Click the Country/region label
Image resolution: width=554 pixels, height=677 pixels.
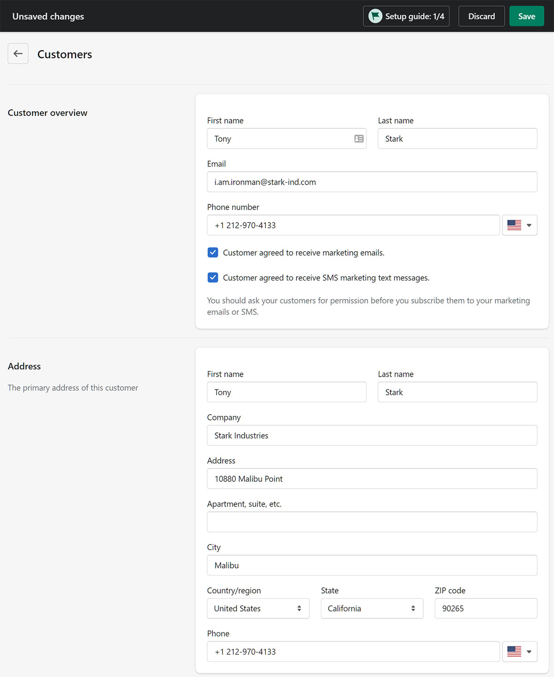pyautogui.click(x=234, y=591)
